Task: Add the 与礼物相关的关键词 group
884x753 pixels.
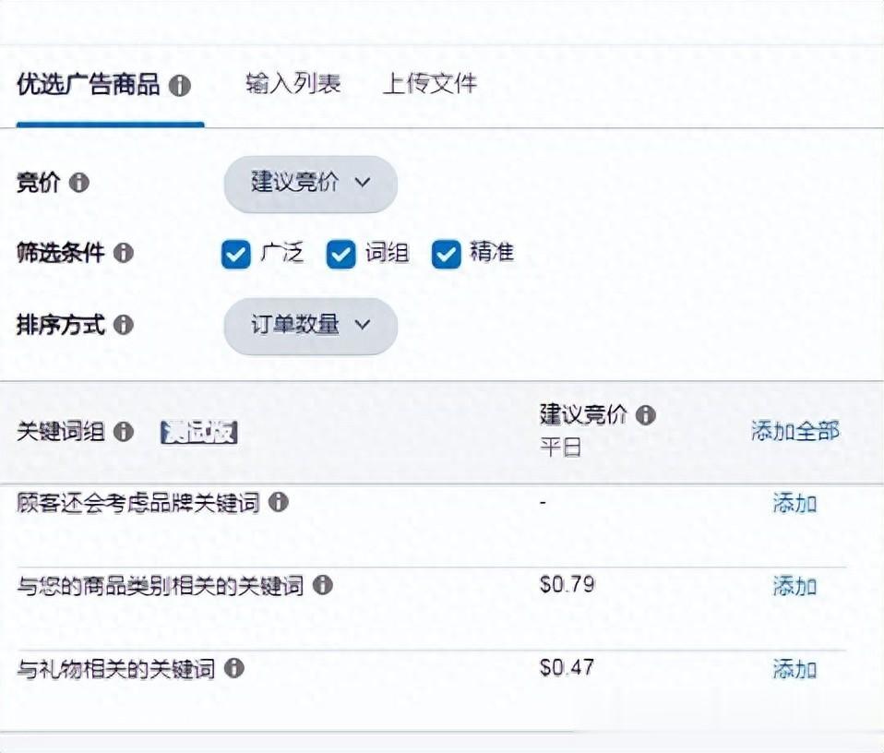Action: tap(794, 669)
